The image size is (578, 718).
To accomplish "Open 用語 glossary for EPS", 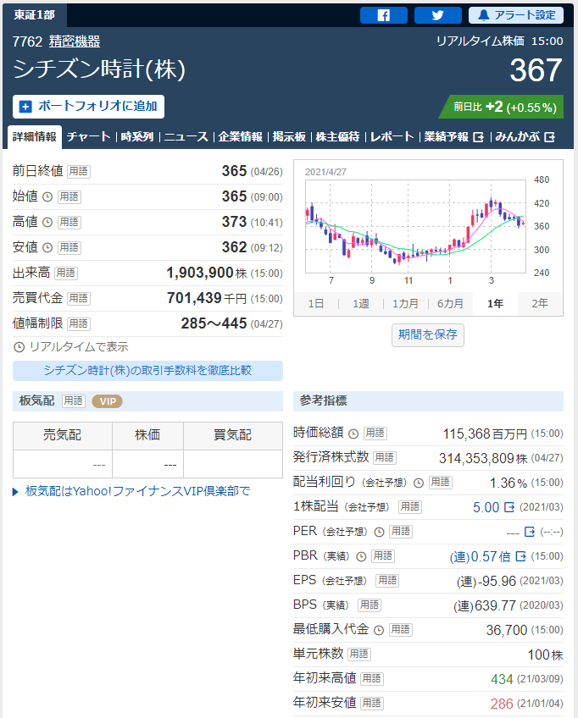I will point(386,581).
